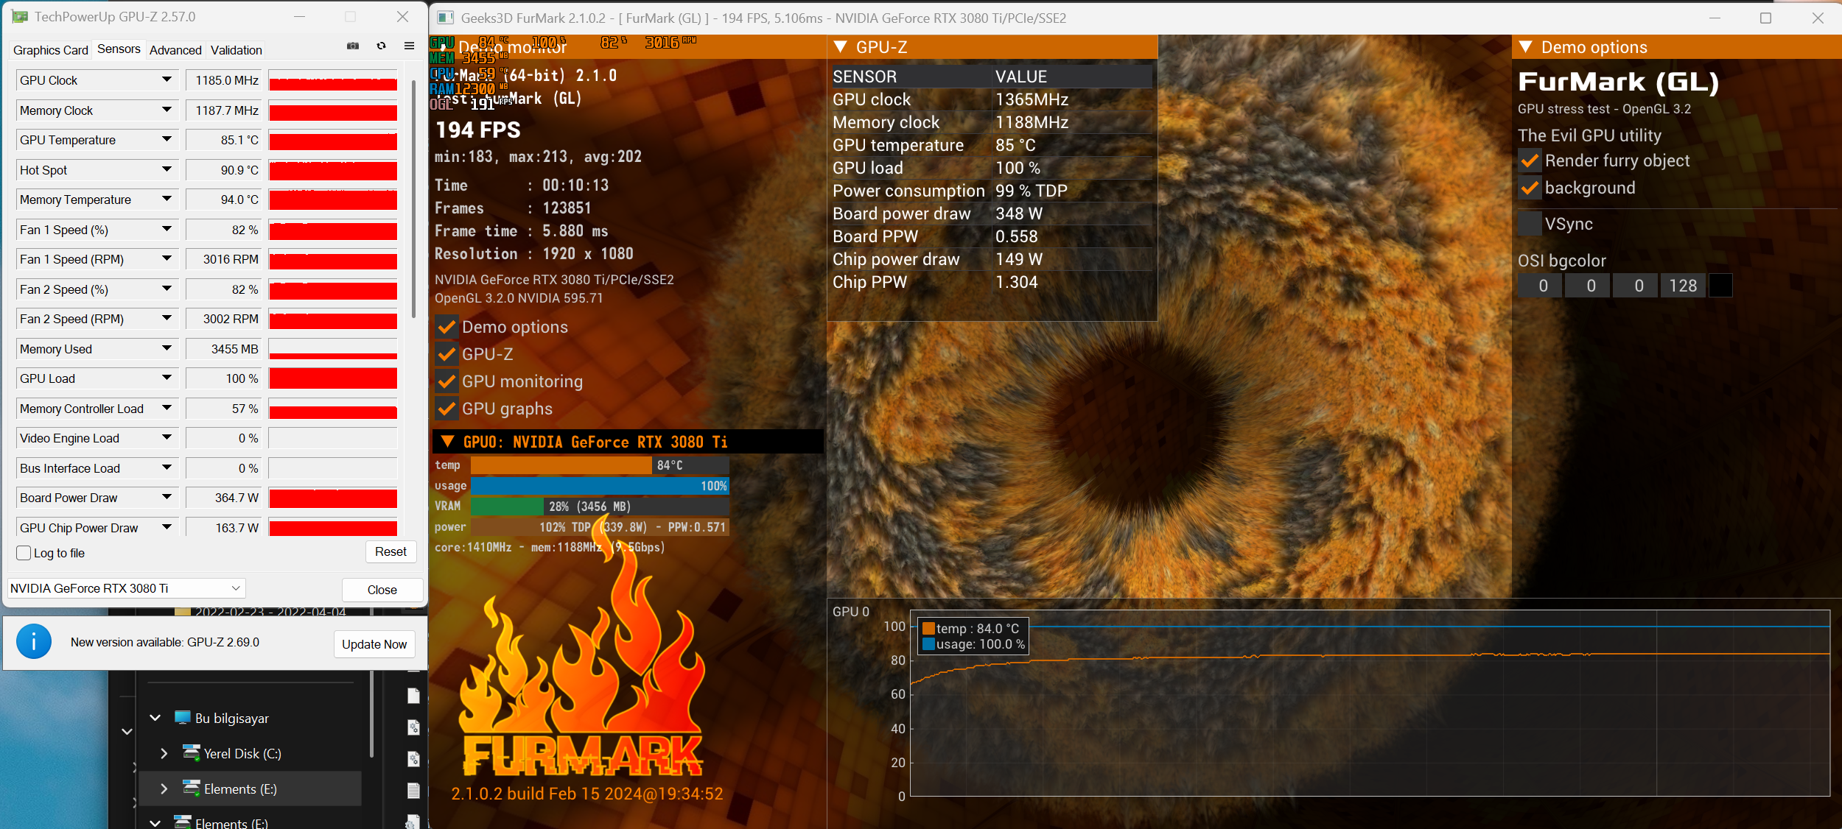The width and height of the screenshot is (1842, 829).
Task: Open the Hot Spot sensor dropdown
Action: click(167, 169)
